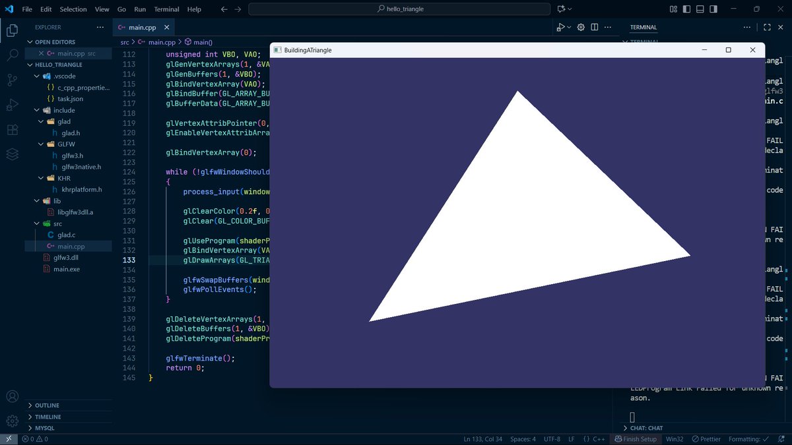Open the Extensions view

12,130
